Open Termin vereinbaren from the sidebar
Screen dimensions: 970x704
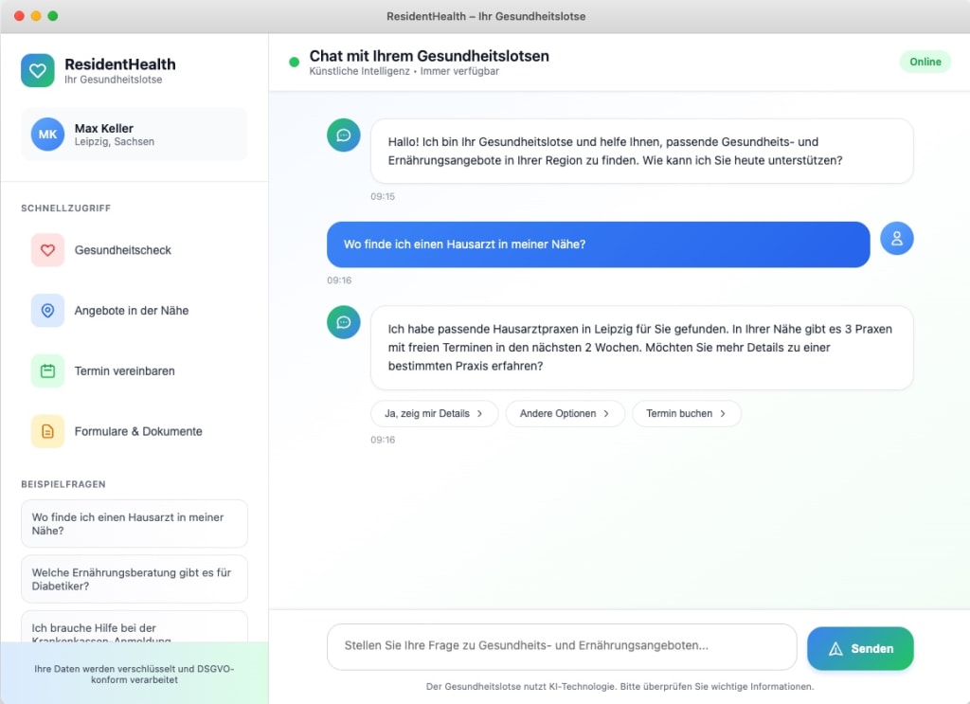122,371
